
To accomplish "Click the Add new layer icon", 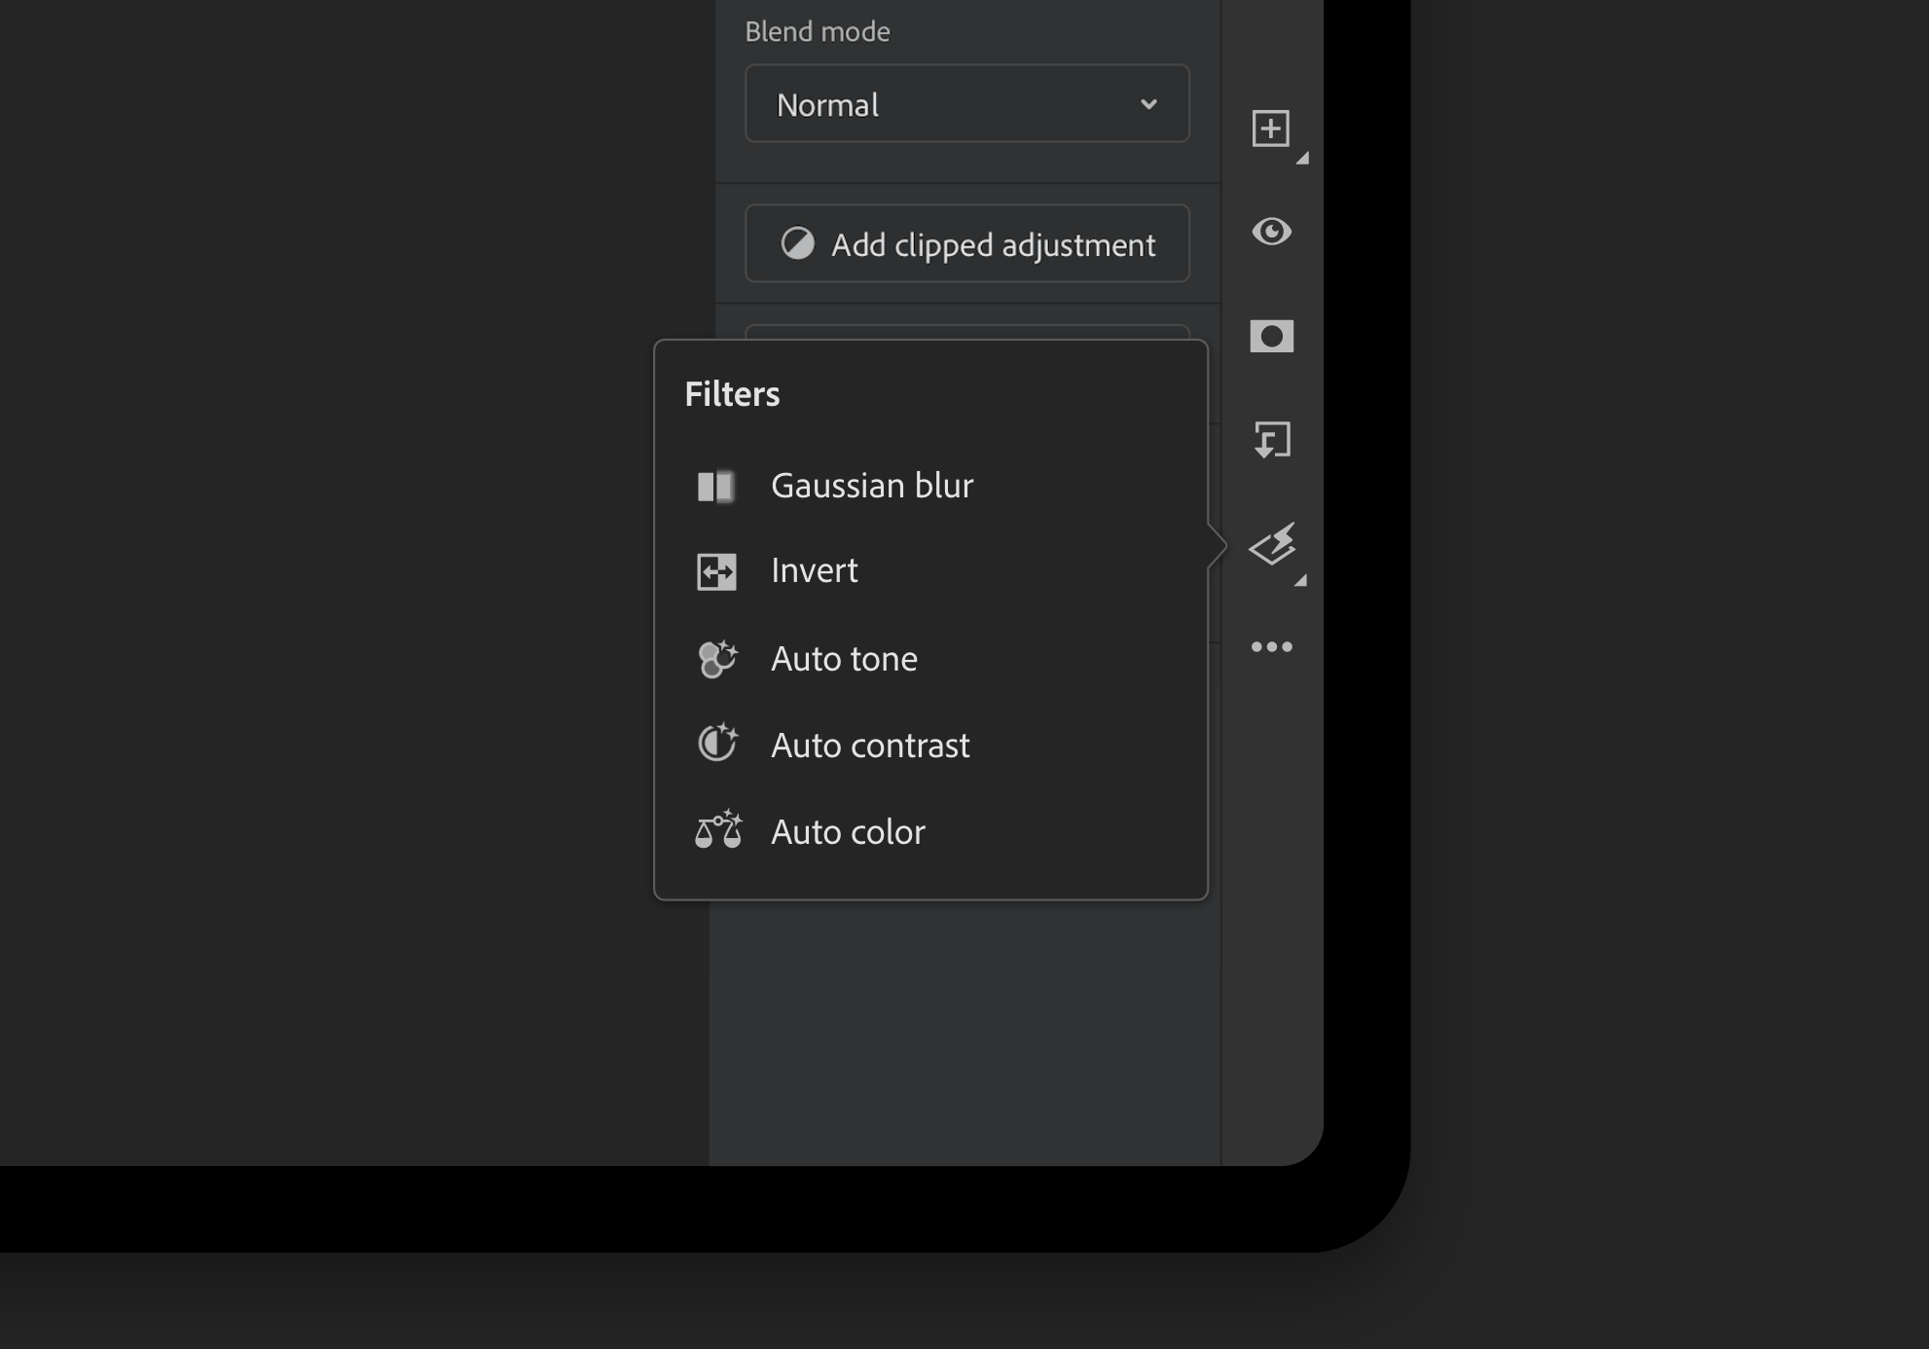I will coord(1269,129).
